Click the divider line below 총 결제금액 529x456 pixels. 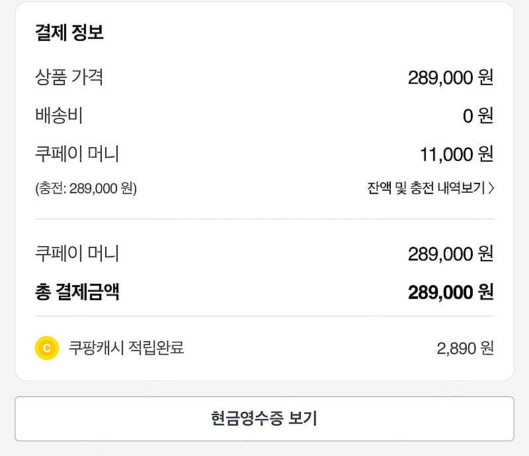coord(264,316)
